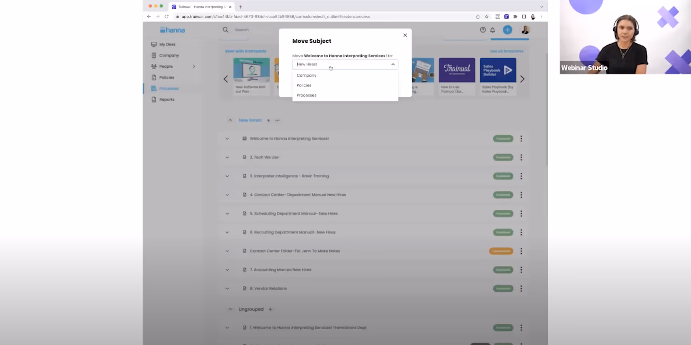The height and width of the screenshot is (345, 691).
Task: Expand Welcome to Hanna Interpreting Services! row
Action: [227, 139]
